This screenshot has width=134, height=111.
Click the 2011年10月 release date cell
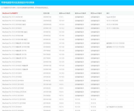click(47, 99)
